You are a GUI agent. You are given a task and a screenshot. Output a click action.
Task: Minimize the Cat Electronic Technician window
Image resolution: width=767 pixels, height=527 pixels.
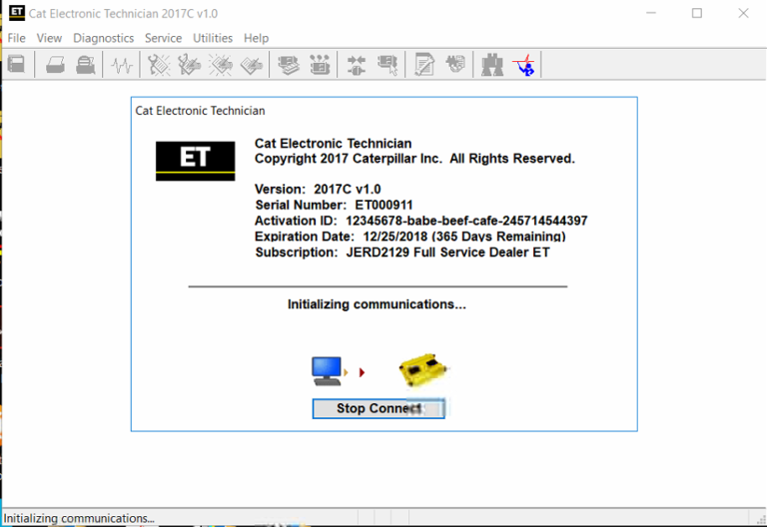click(x=651, y=13)
